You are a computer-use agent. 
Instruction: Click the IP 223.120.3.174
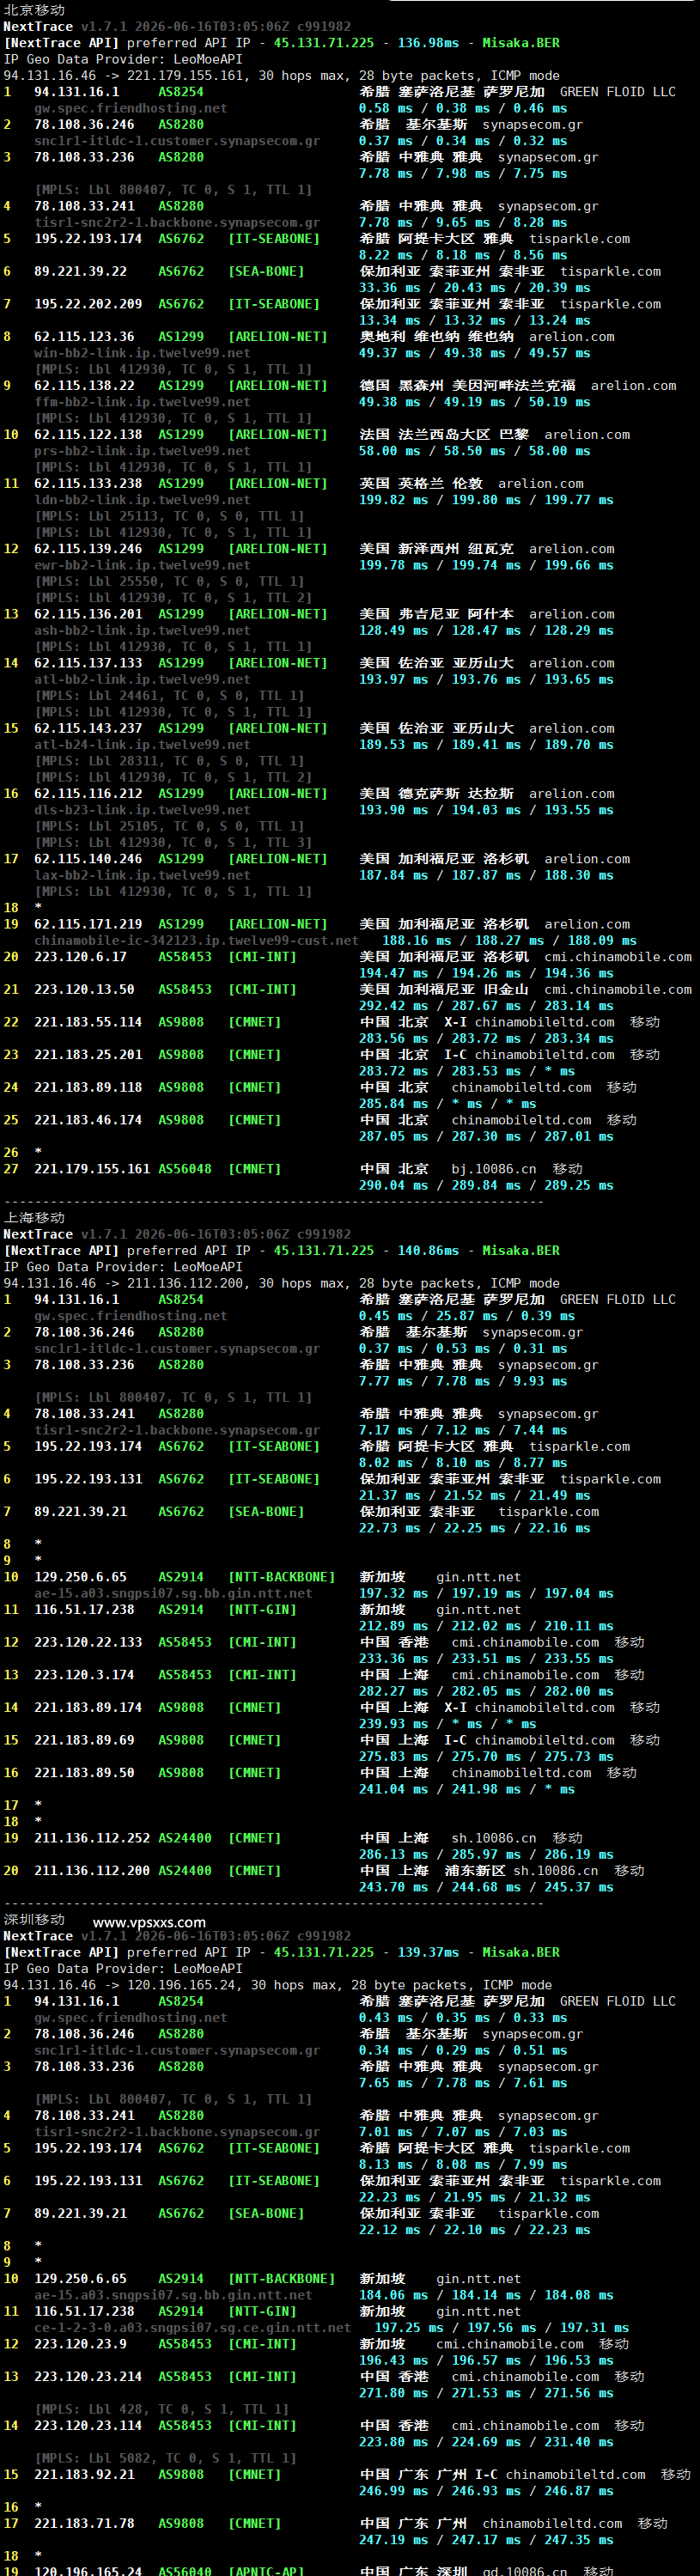(x=84, y=1676)
